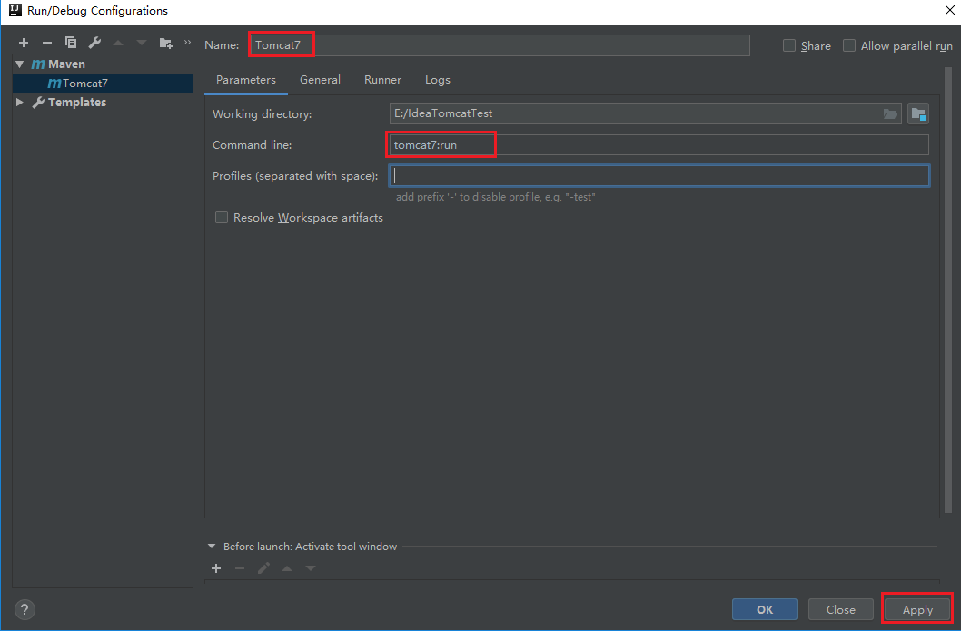The image size is (961, 631).
Task: Copy the selected configuration
Action: pos(71,43)
